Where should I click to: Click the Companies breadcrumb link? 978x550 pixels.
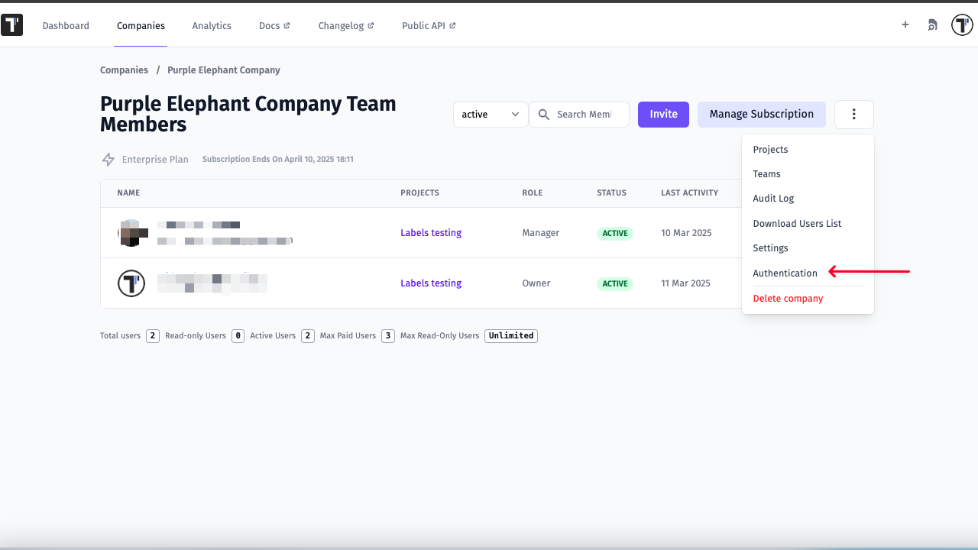(124, 70)
